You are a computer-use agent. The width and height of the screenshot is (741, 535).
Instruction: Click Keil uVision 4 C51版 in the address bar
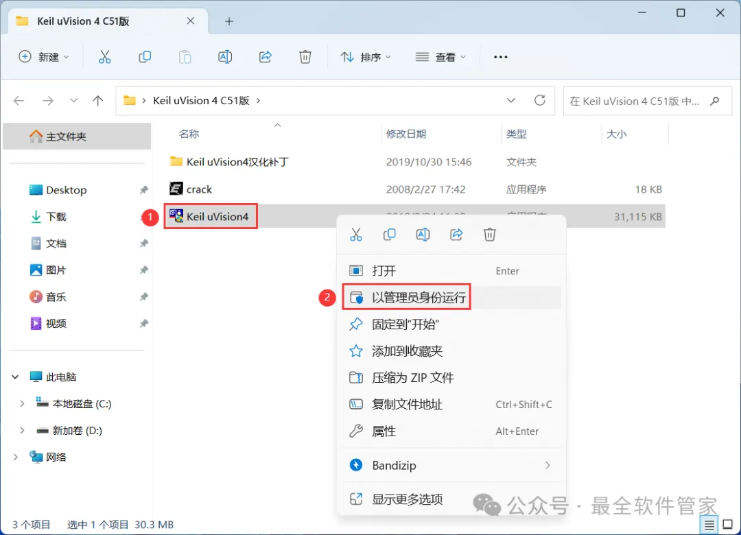[201, 101]
